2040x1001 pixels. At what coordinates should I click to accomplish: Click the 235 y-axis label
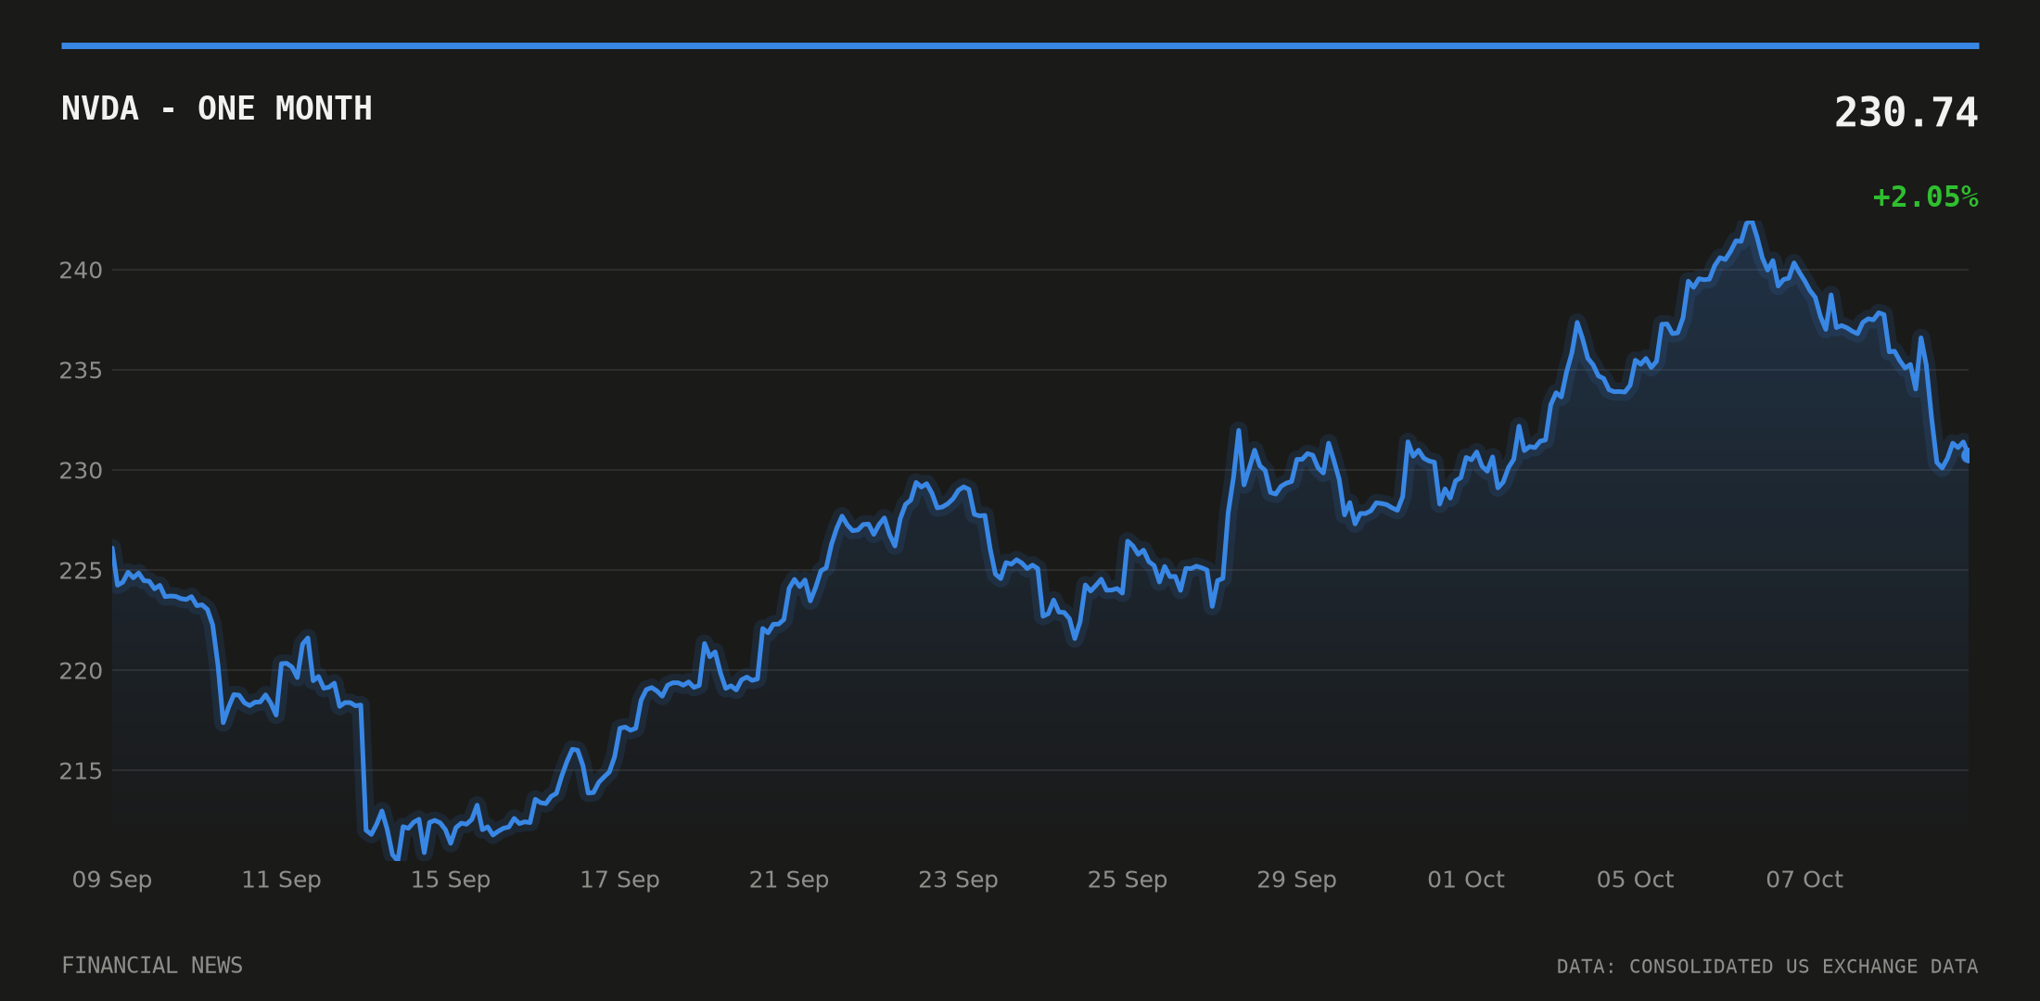(x=81, y=371)
